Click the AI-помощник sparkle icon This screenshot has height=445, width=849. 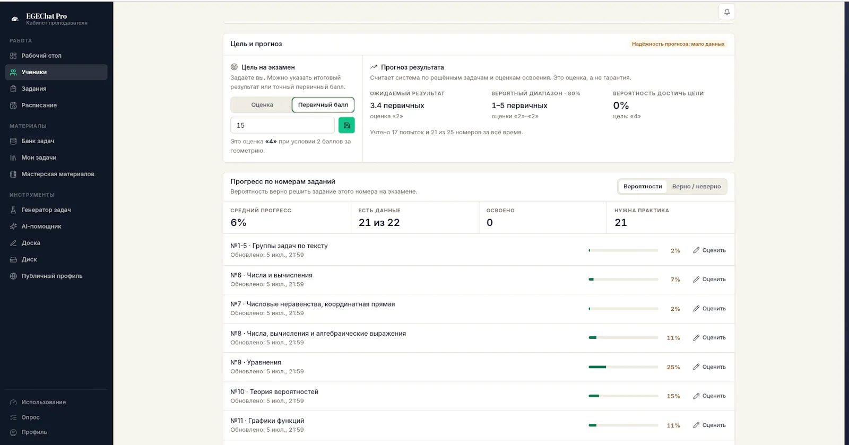coord(13,226)
